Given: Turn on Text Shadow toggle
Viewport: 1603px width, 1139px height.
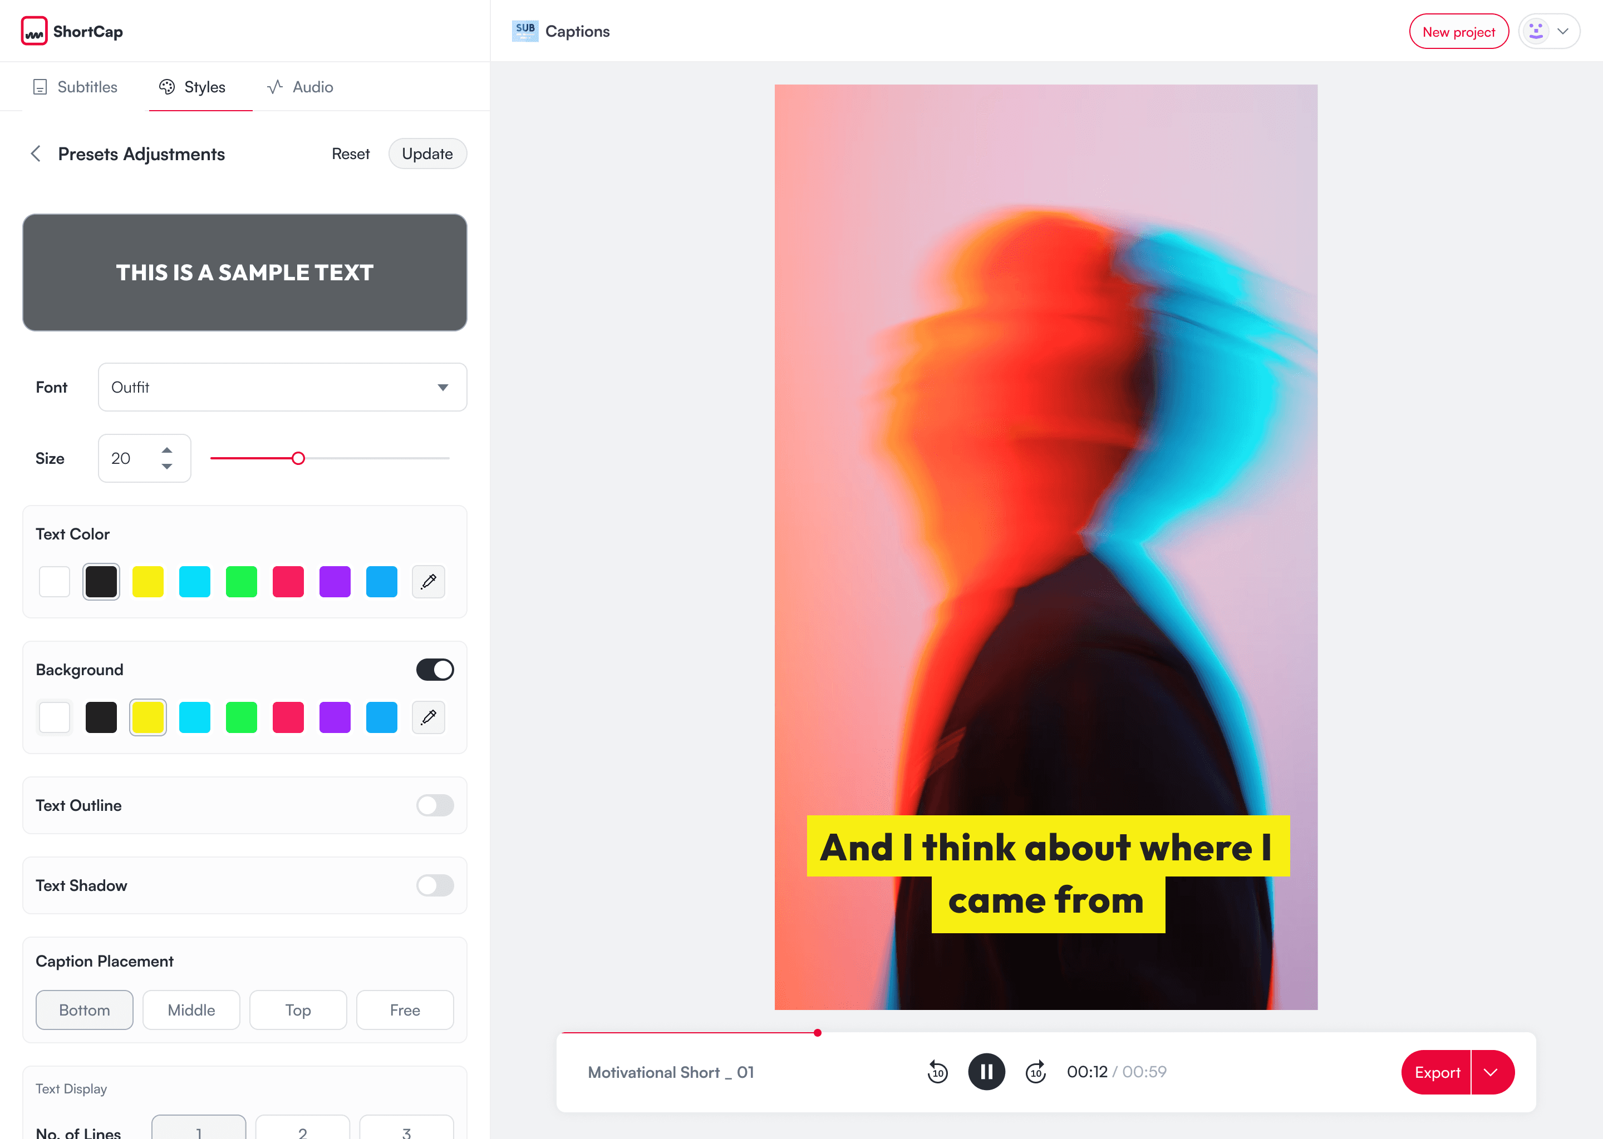Looking at the screenshot, I should click(435, 885).
